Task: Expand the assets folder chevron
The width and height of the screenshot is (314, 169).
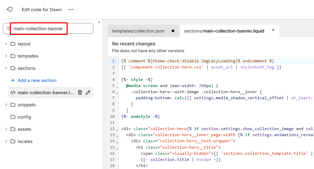Action: [x=6, y=129]
